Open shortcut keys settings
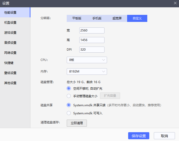Viewport: 179px width, 141px height. (9, 63)
